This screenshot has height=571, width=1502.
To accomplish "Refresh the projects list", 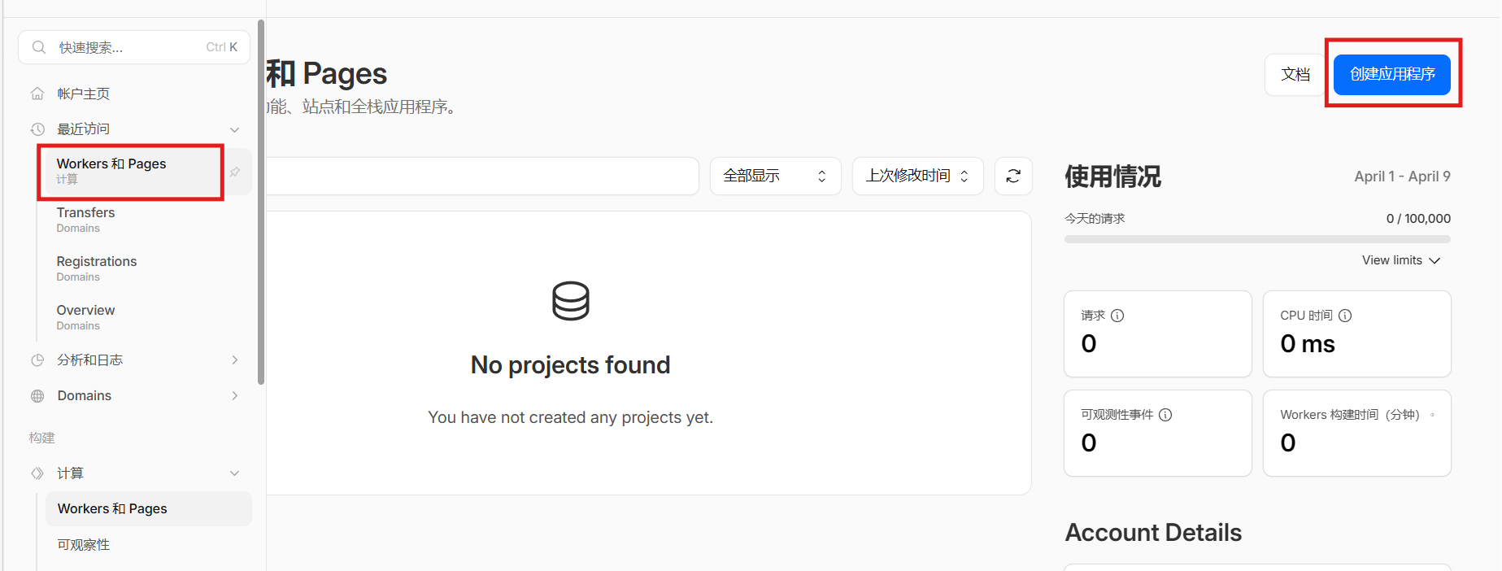I will tap(1013, 176).
